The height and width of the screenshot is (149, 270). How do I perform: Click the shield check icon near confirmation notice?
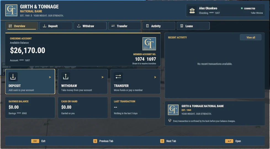pos(170,120)
